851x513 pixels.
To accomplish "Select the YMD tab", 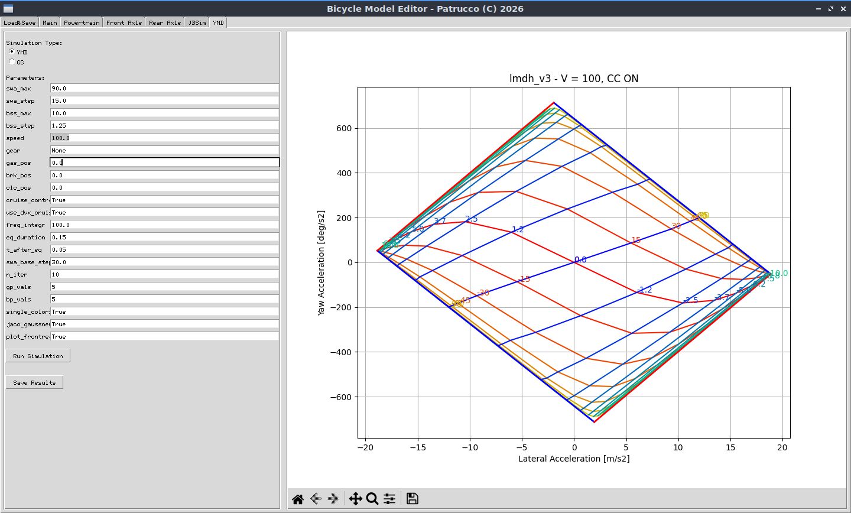I will [x=219, y=22].
